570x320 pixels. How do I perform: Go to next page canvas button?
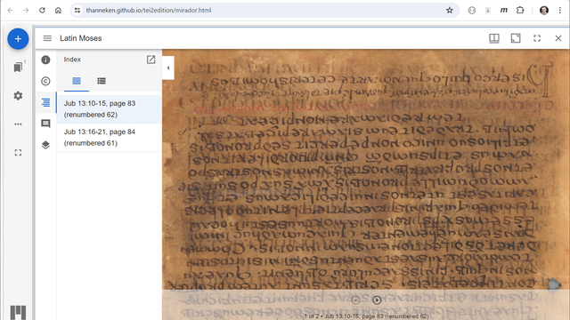[377, 300]
